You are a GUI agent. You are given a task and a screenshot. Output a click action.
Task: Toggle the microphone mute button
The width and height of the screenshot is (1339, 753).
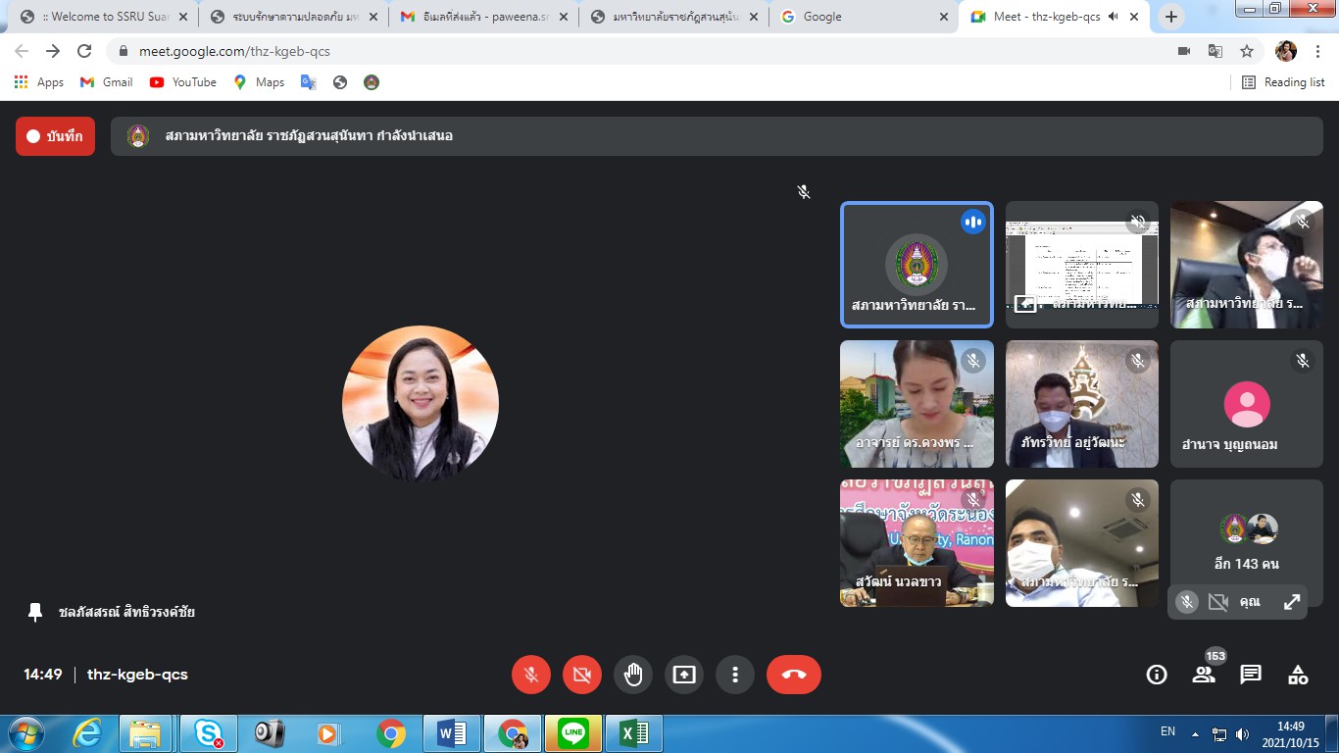pyautogui.click(x=531, y=675)
